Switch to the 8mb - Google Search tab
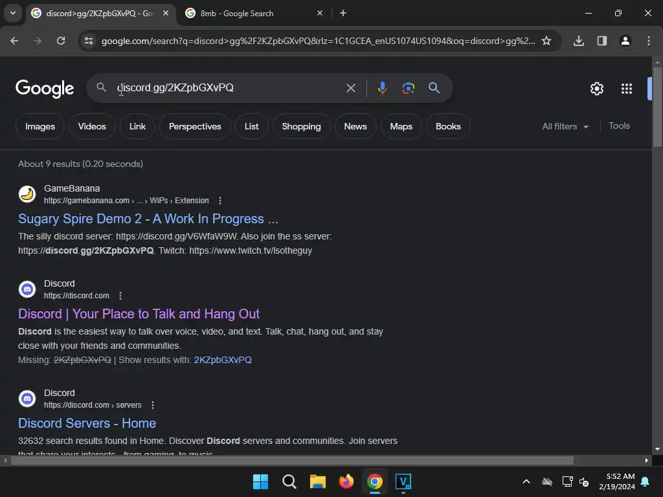Screen dimensions: 663x497 (x=254, y=13)
